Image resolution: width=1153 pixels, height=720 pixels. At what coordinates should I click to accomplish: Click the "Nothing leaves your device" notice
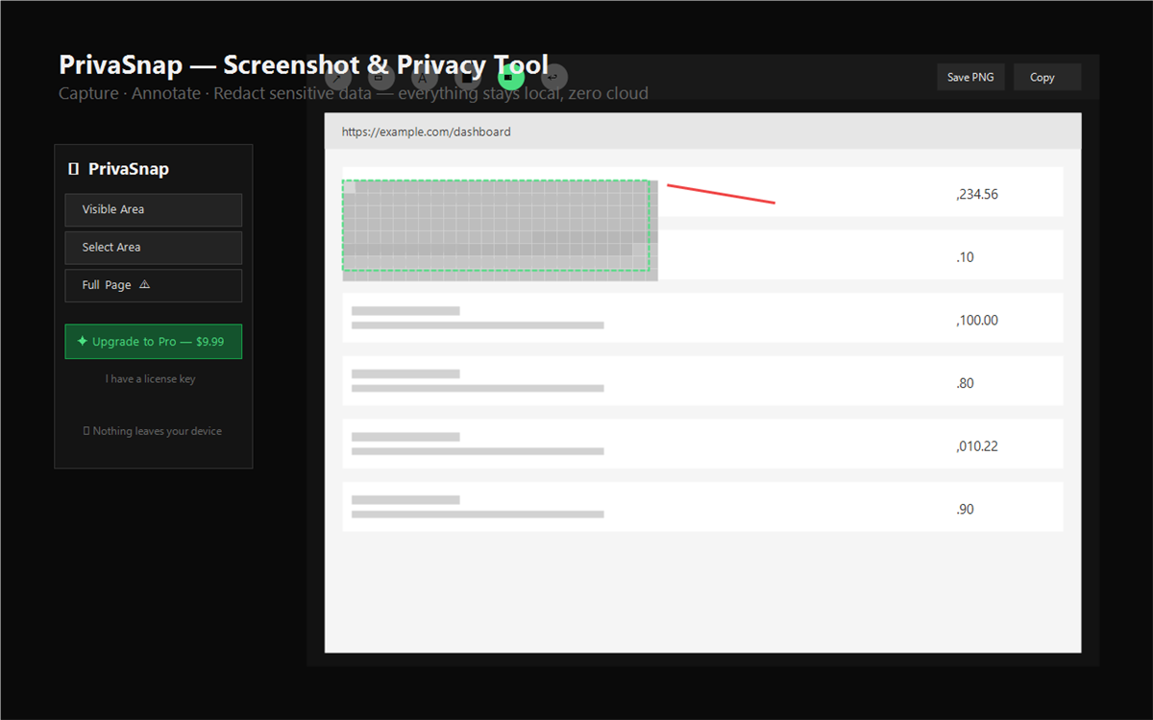click(153, 431)
